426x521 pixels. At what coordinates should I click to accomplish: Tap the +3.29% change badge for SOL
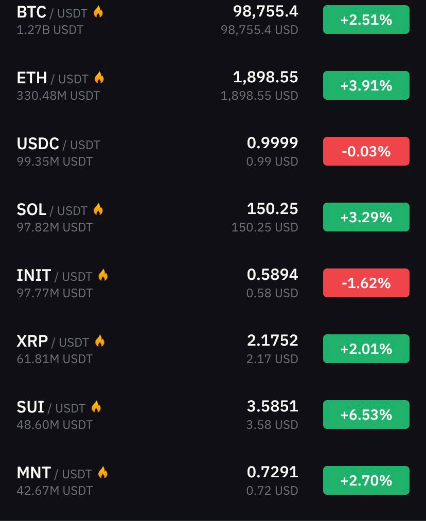point(366,217)
